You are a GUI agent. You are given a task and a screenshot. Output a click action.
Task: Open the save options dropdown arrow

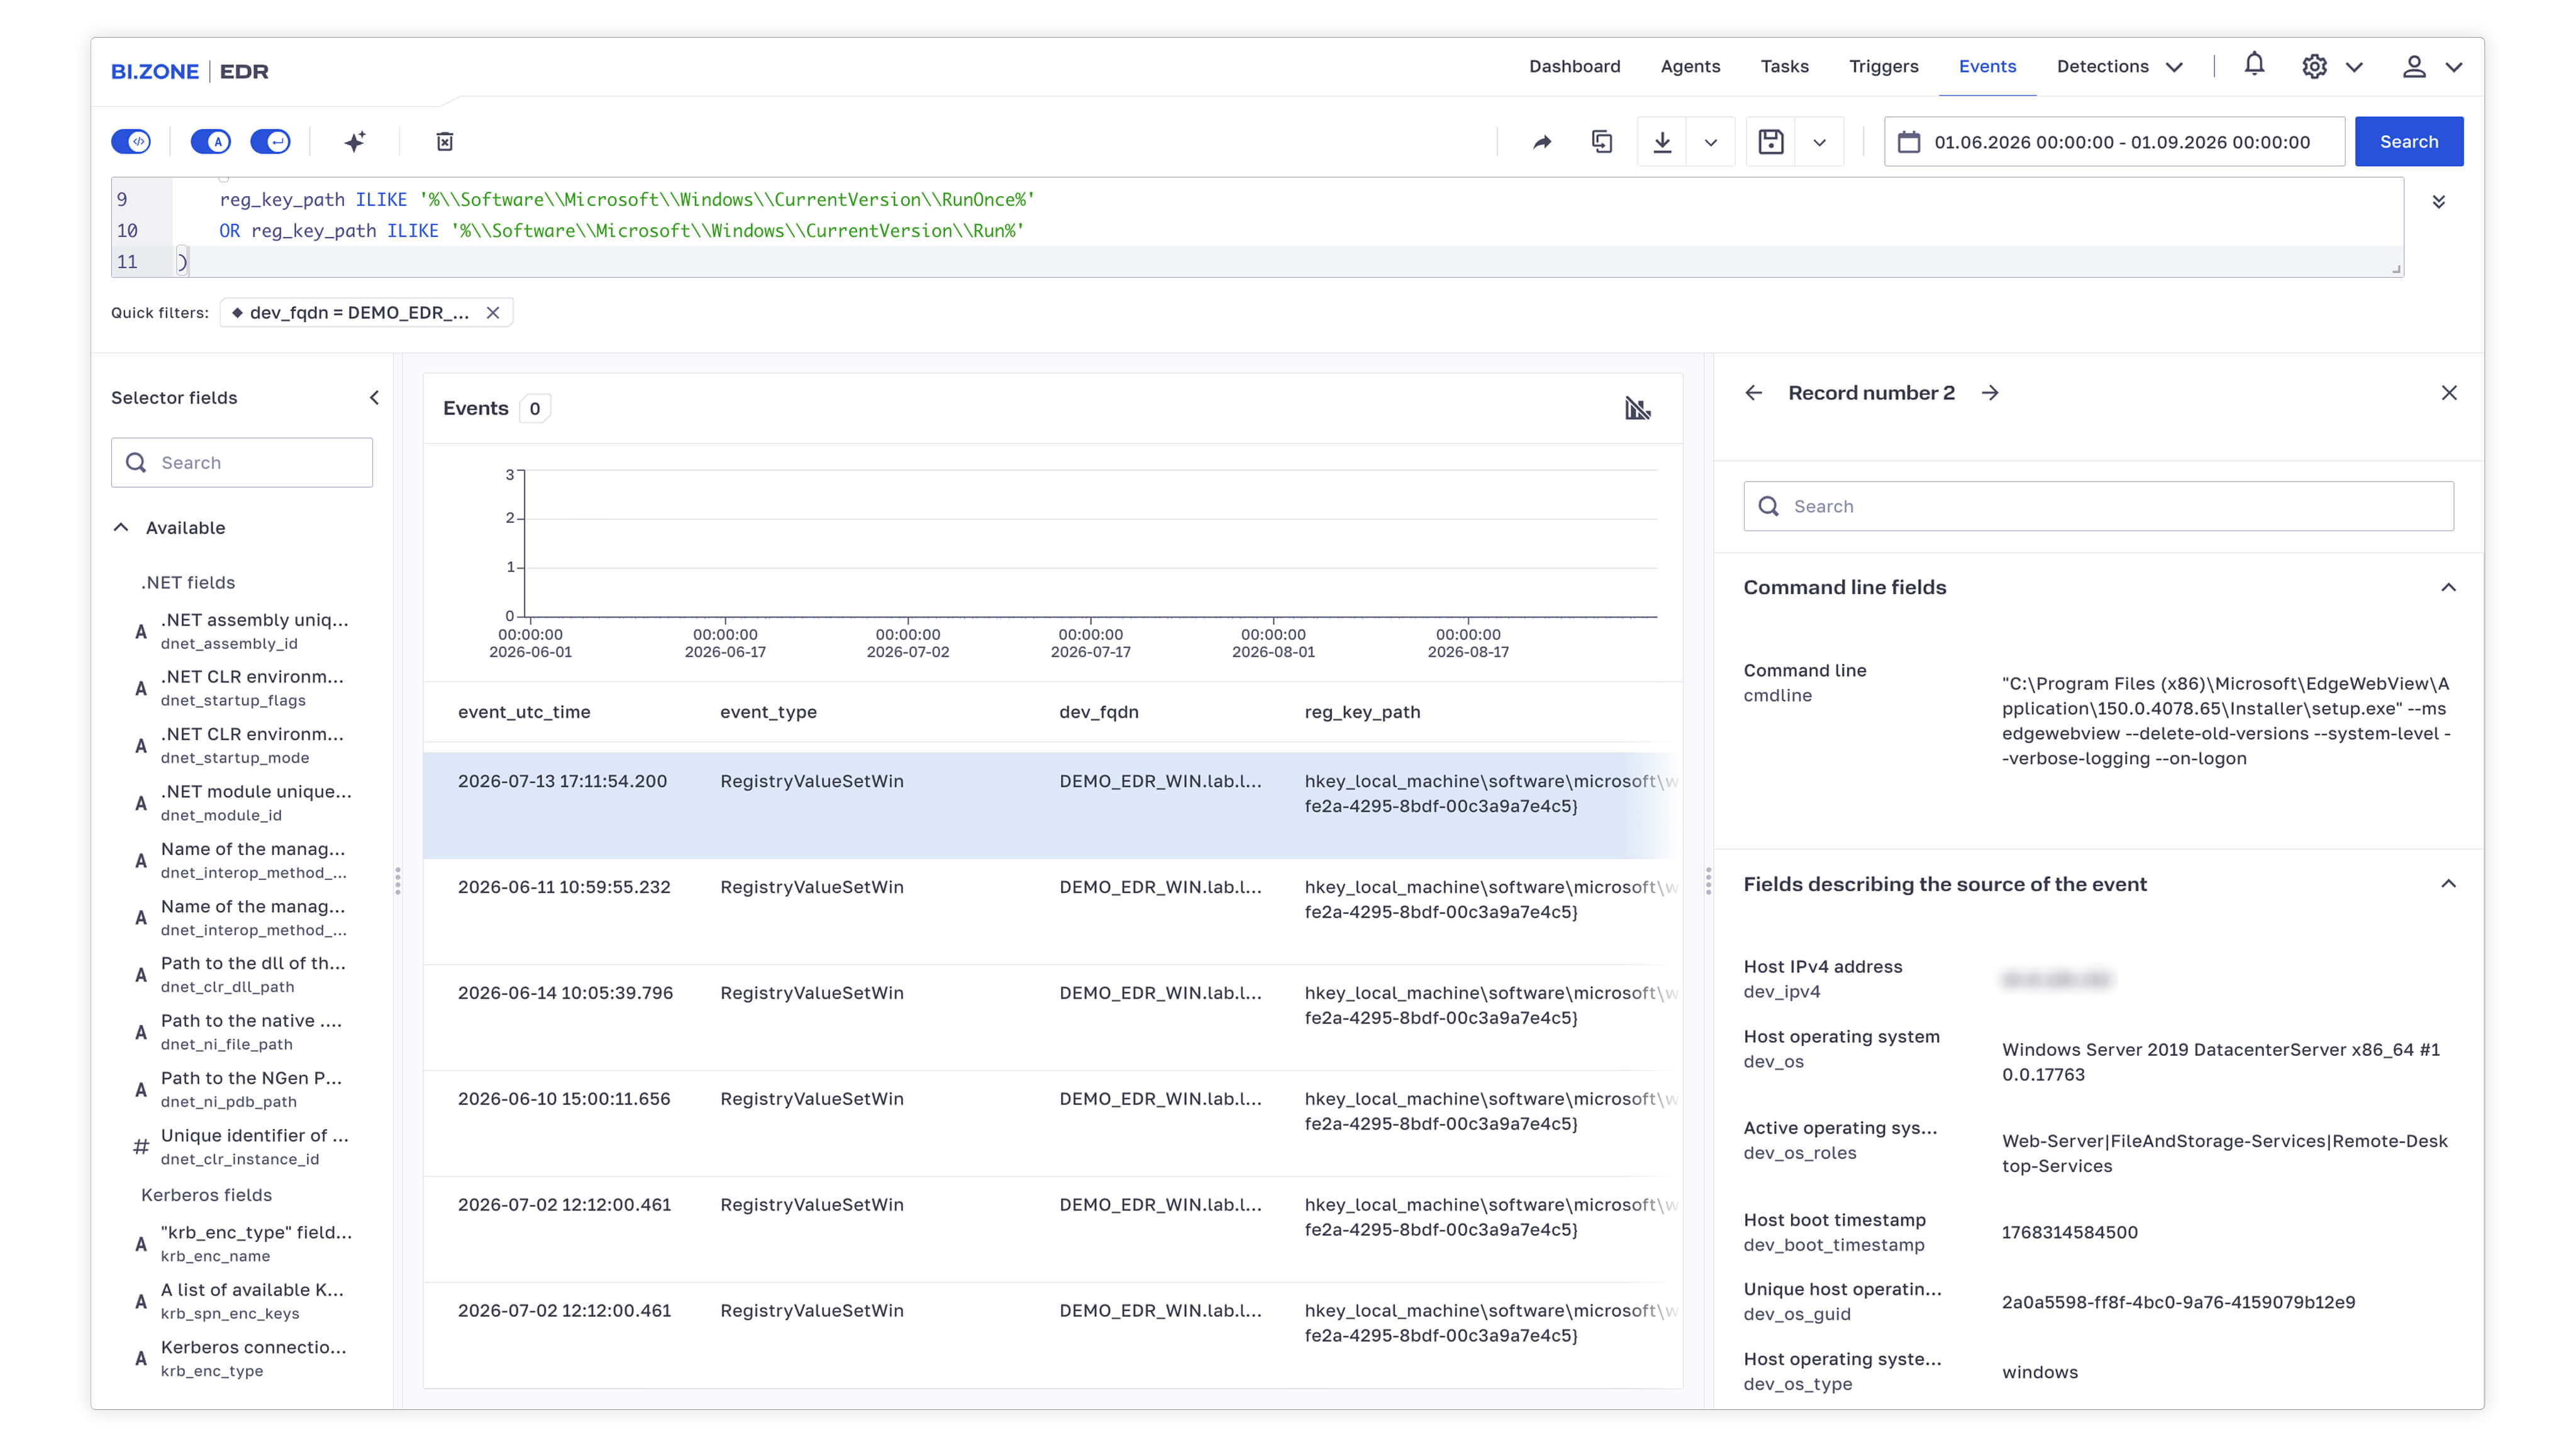click(1820, 142)
